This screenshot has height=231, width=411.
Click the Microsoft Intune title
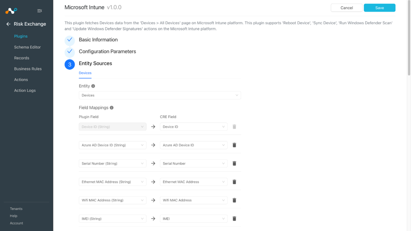[x=84, y=7]
